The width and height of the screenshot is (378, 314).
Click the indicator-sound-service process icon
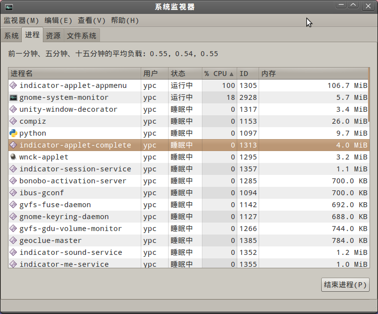(x=13, y=252)
